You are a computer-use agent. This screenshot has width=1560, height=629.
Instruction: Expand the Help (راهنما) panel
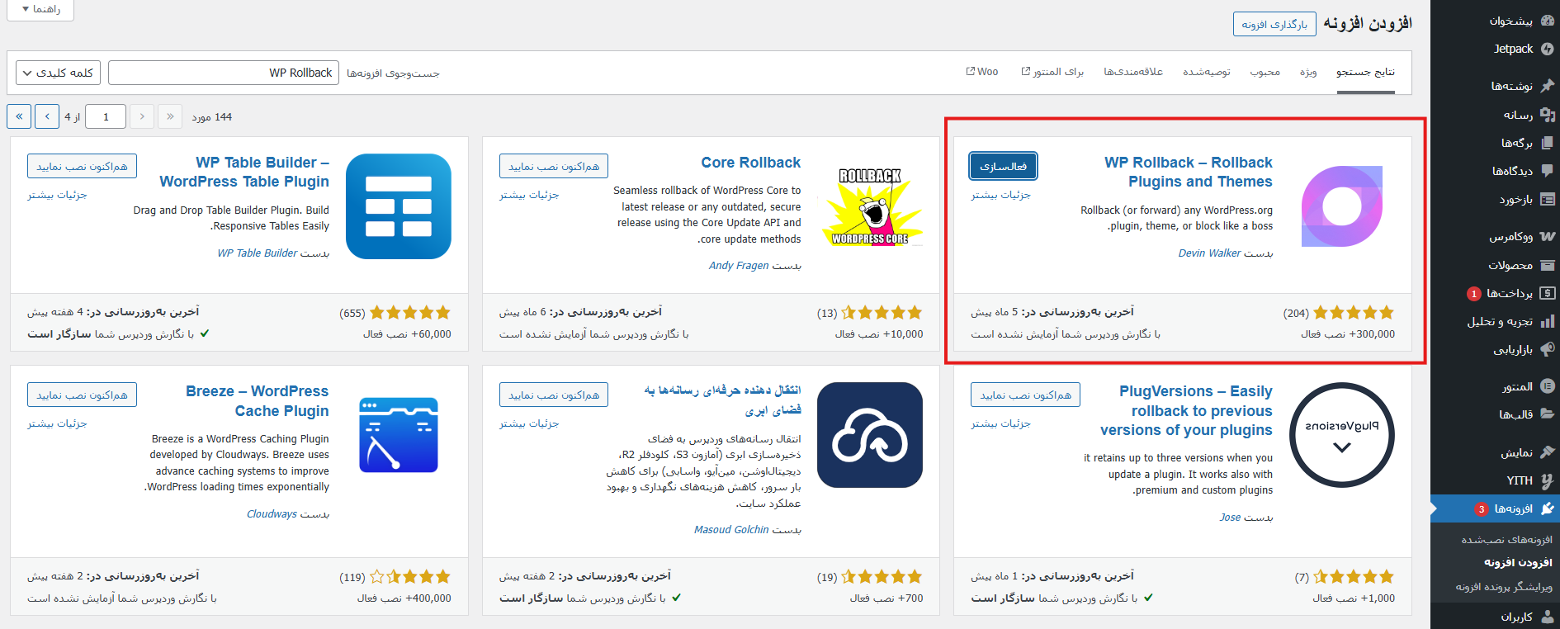coord(41,9)
